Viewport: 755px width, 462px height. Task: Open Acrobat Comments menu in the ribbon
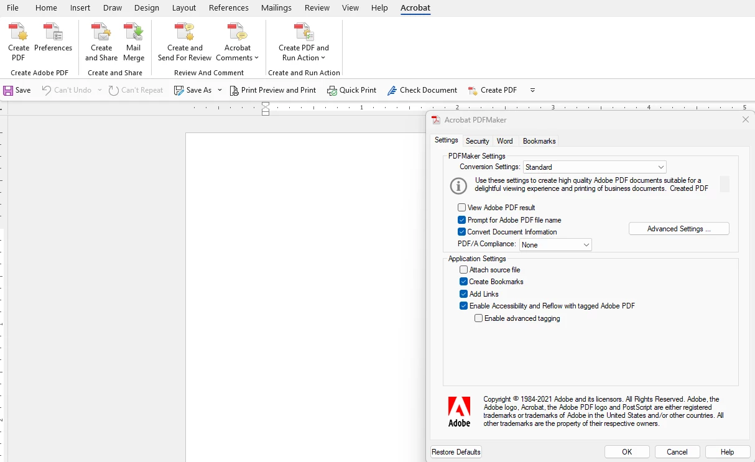tap(238, 42)
